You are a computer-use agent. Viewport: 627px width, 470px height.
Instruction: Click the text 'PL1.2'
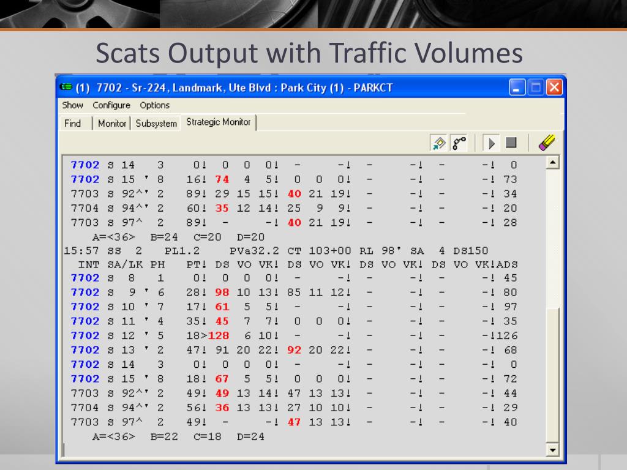coord(182,250)
